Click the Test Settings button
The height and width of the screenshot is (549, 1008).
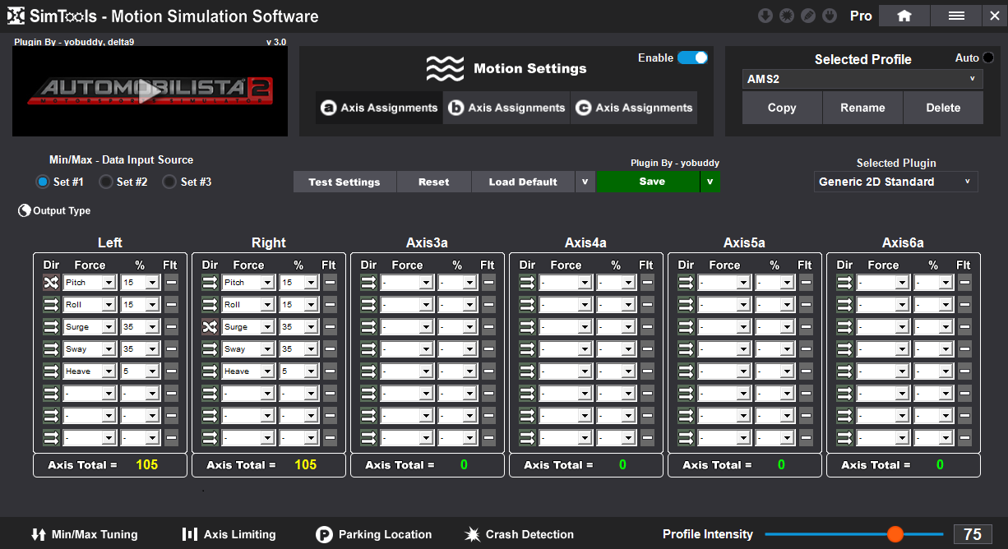344,182
